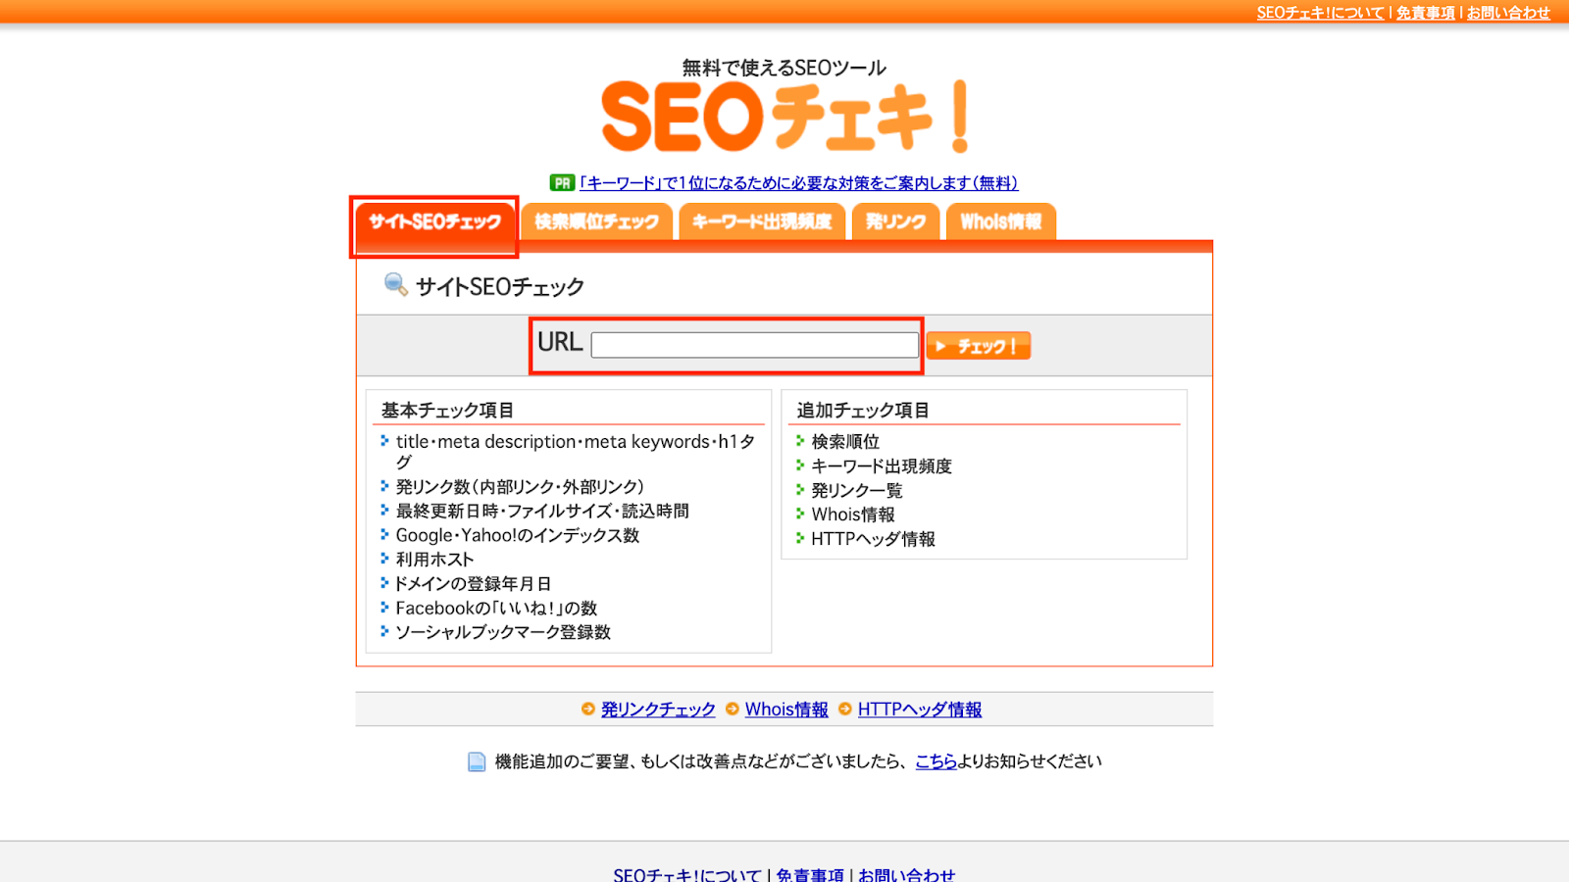Click Facebookの「いいね!」の数 list item
This screenshot has width=1569, height=882.
coord(496,609)
